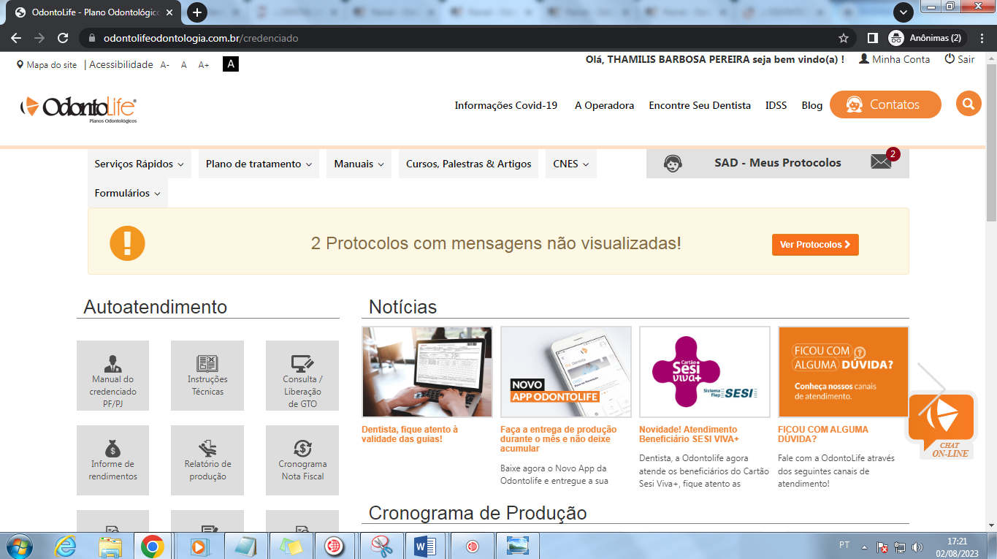Launch Internet Explorer from the taskbar
Screen dimensions: 997x559
tap(66, 545)
